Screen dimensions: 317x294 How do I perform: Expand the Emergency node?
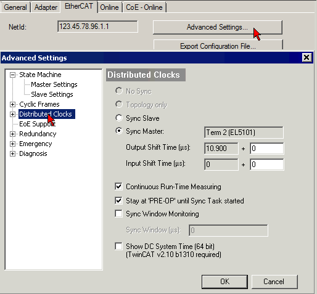point(12,144)
